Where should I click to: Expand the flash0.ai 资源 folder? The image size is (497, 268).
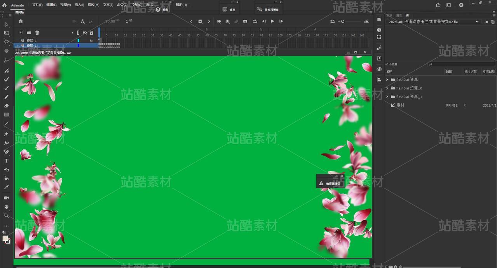[x=387, y=80]
